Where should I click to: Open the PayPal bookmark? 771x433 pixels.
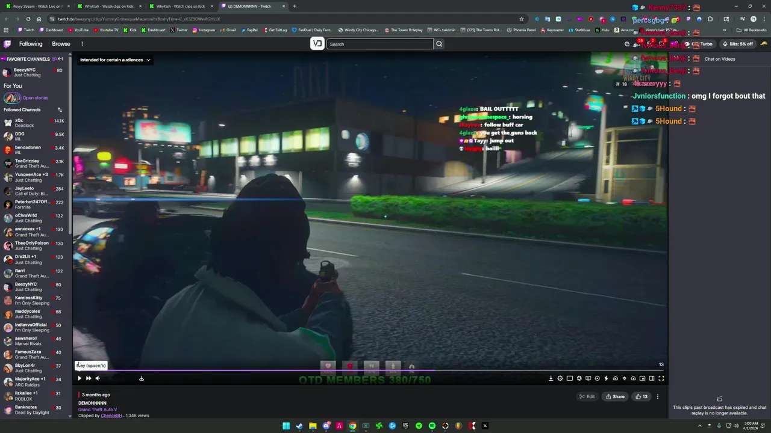249,30
